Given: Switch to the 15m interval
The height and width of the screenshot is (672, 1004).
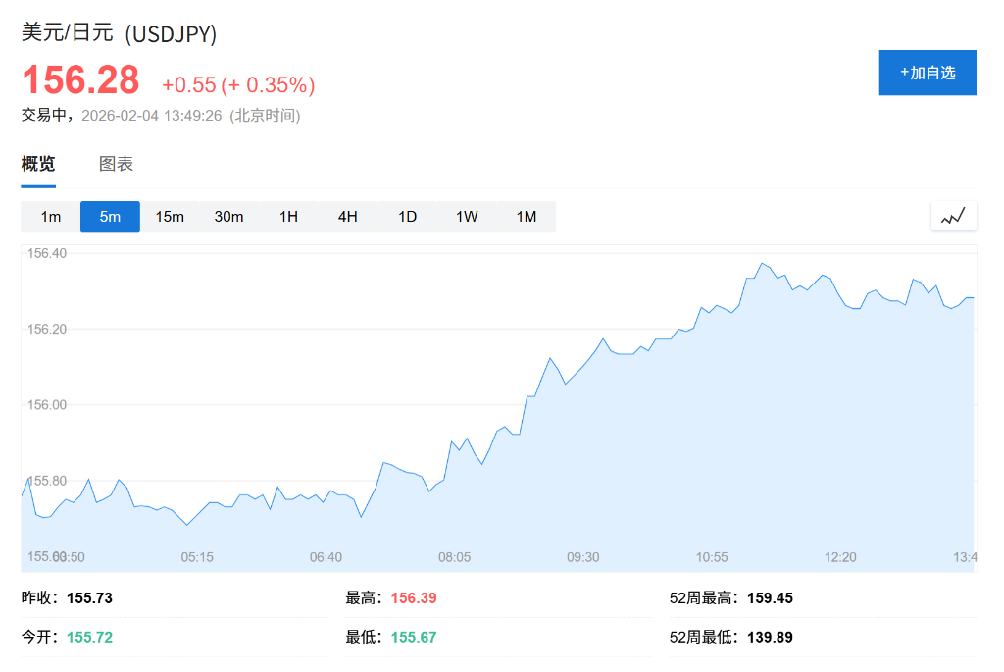Looking at the screenshot, I should click(x=170, y=216).
